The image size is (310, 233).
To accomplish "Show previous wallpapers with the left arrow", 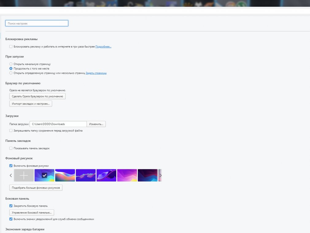I will [11, 175].
